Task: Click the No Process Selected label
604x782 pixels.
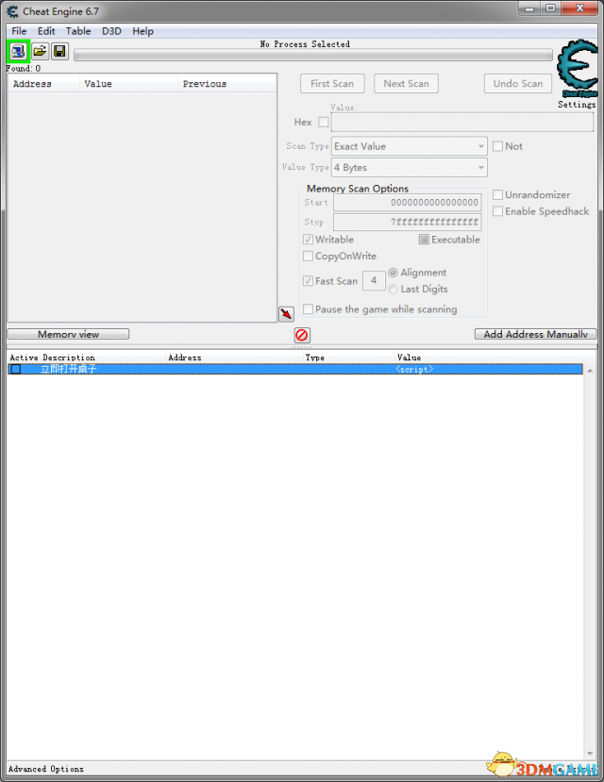Action: [x=305, y=44]
